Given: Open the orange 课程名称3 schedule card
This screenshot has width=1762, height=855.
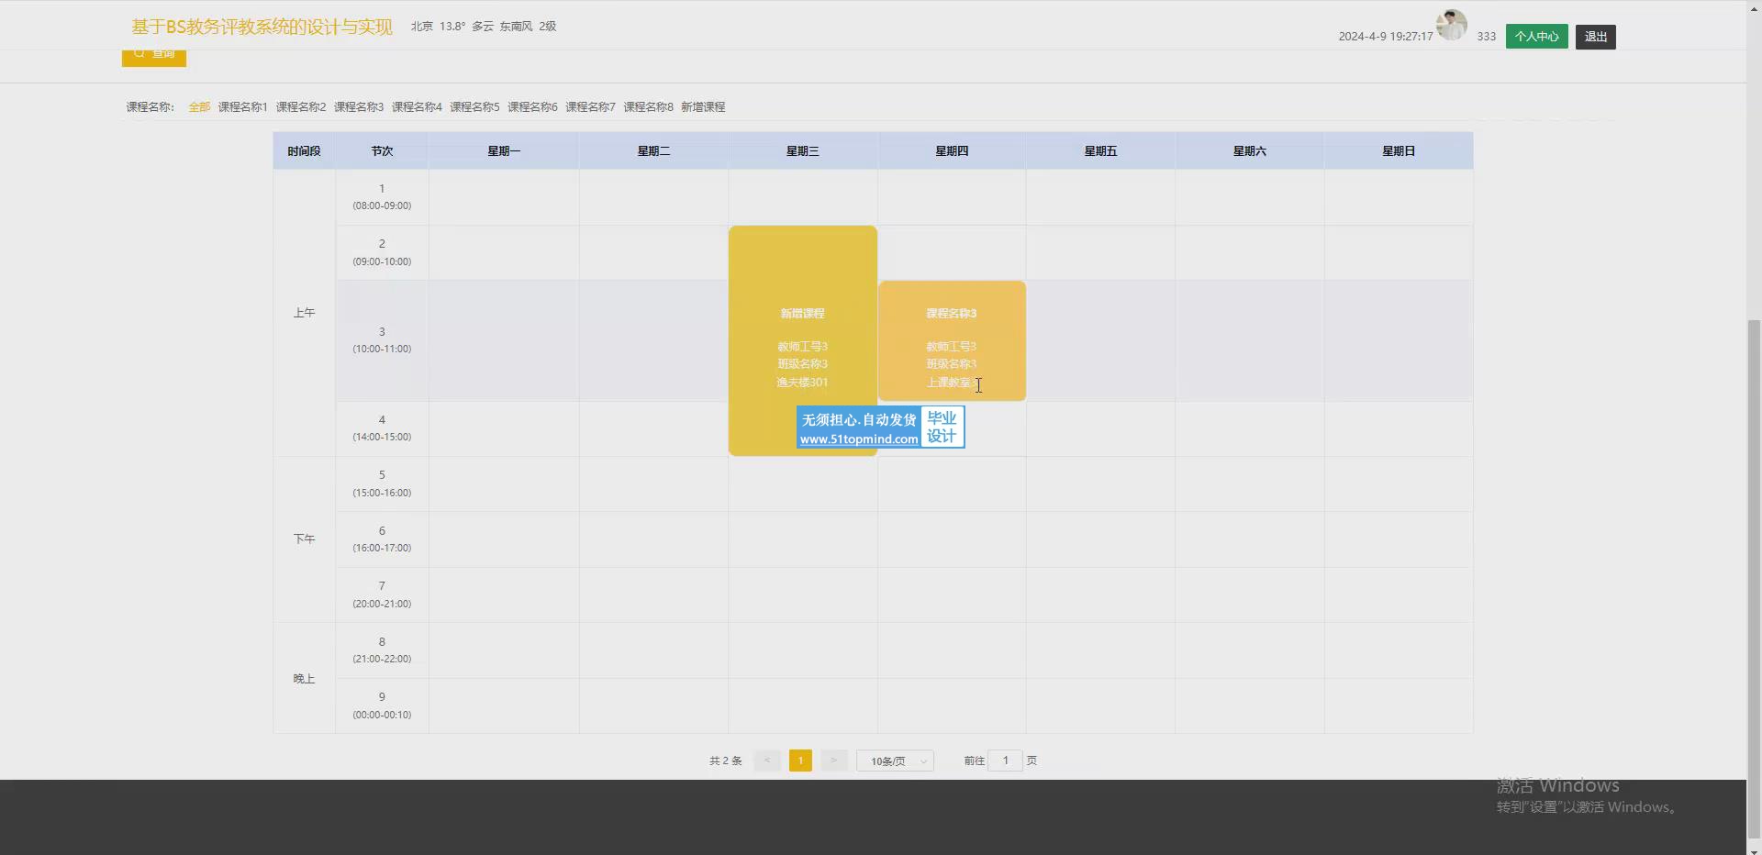Looking at the screenshot, I should click(952, 340).
